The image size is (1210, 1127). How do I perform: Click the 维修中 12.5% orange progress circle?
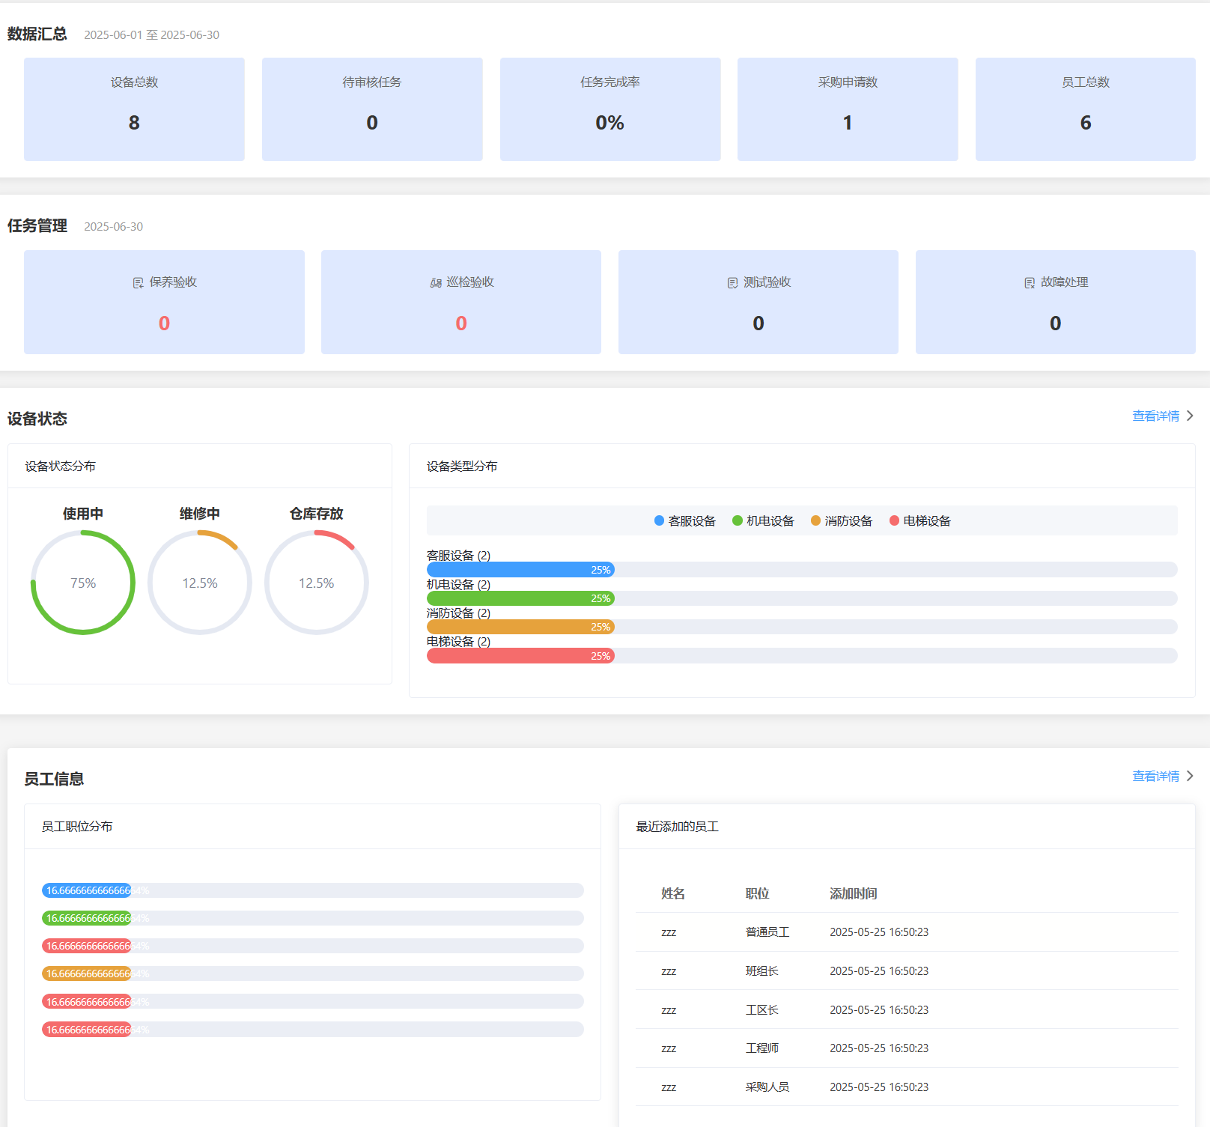pos(200,583)
